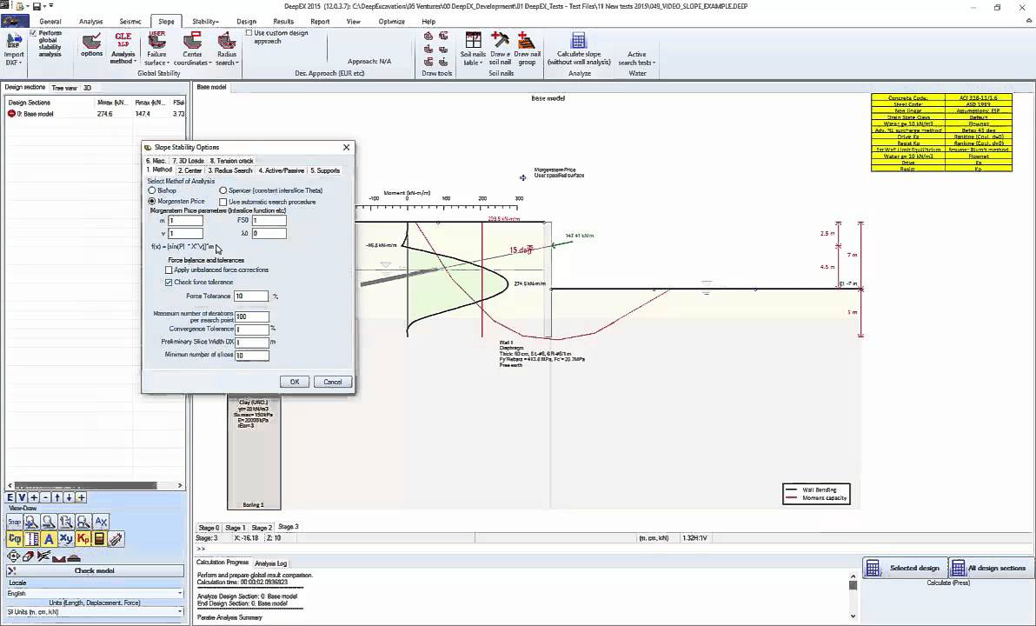1036x626 pixels.
Task: Uncheck Check force tolerance option
Action: pyautogui.click(x=169, y=283)
